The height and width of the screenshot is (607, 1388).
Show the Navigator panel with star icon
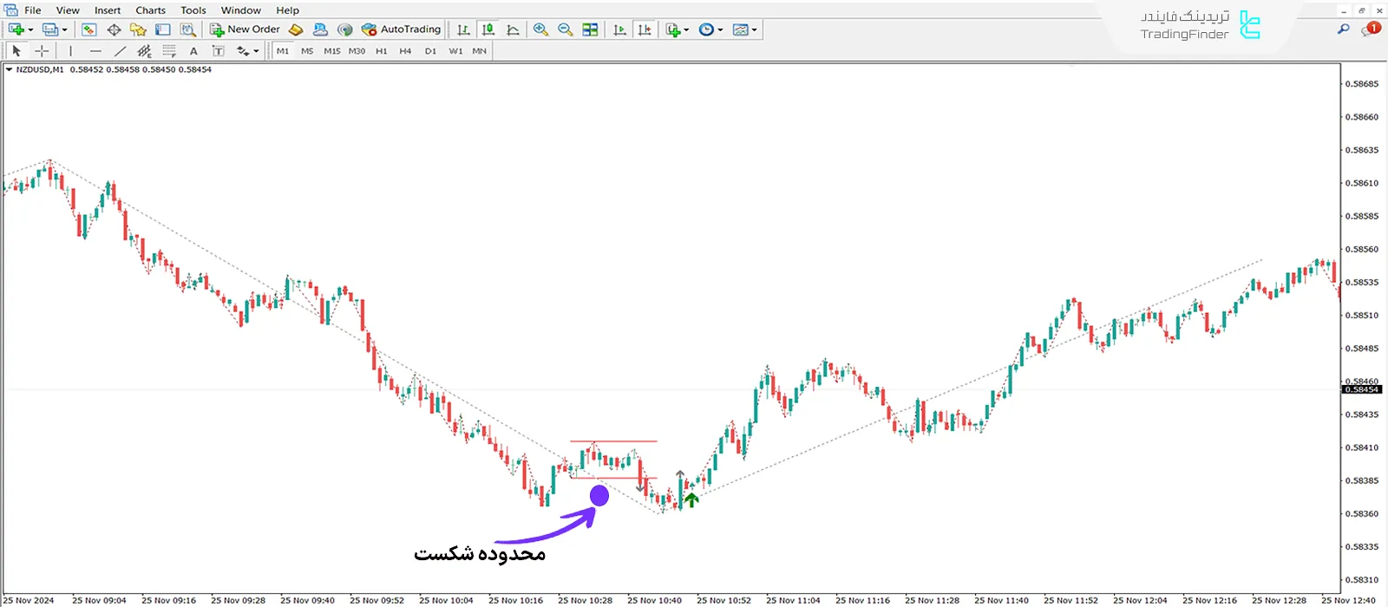pos(138,29)
